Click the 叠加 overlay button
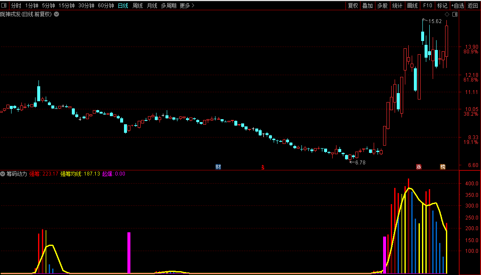Image resolution: width=481 pixels, height=275 pixels. click(x=368, y=6)
